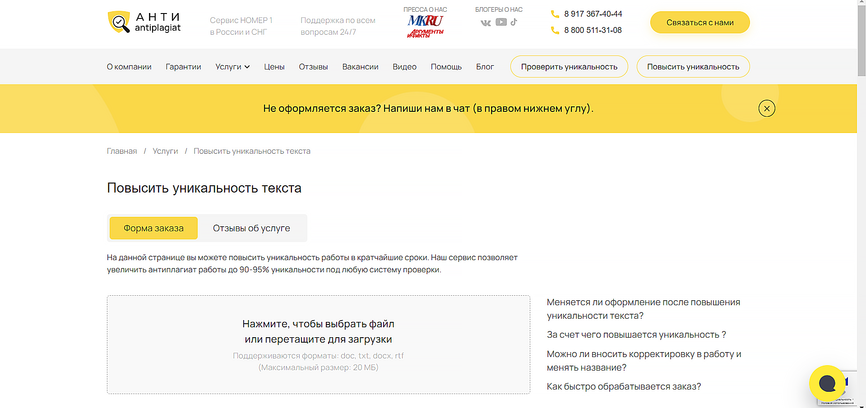
Task: Click the page vertical scrollbar thumb
Action: [x=861, y=41]
